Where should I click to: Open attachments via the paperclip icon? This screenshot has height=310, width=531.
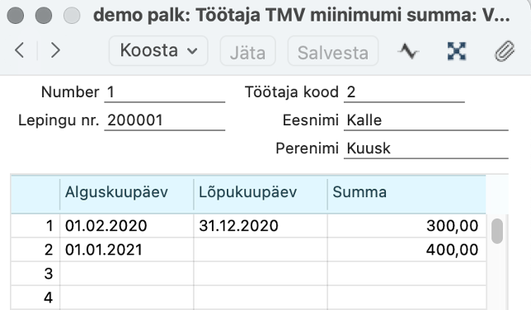pos(505,51)
